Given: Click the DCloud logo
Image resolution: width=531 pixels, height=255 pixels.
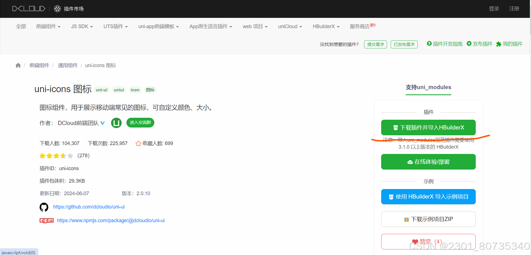Looking at the screenshot, I should point(29,9).
